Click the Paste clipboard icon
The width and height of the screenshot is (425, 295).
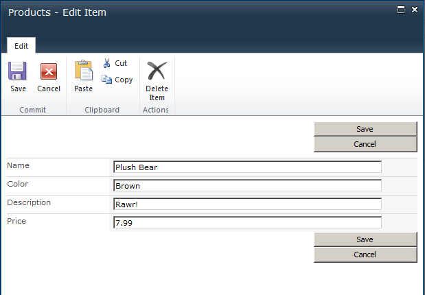pos(84,70)
